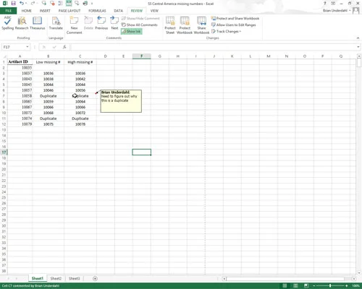Toggle Show All Comments
The height and width of the screenshot is (289, 362).
point(140,25)
